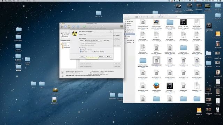Click the Quick Look eye icon in Finder toolbar
This screenshot has height=125, width=223.
pyautogui.click(x=159, y=17)
